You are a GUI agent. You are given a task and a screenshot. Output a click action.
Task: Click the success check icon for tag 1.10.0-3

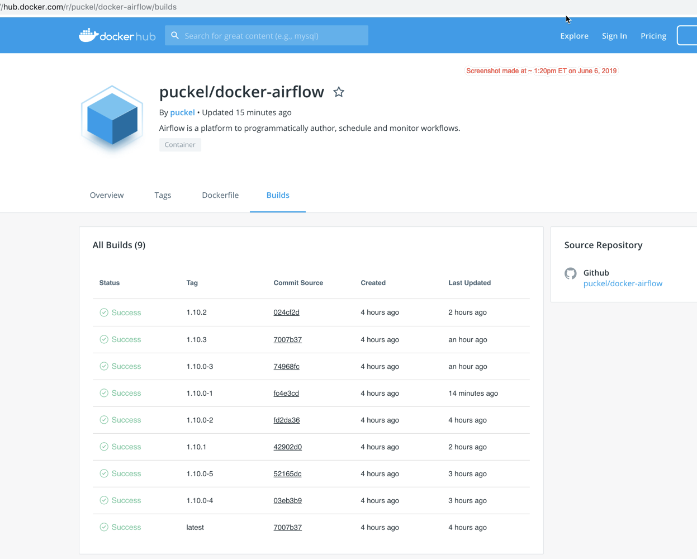(x=104, y=366)
